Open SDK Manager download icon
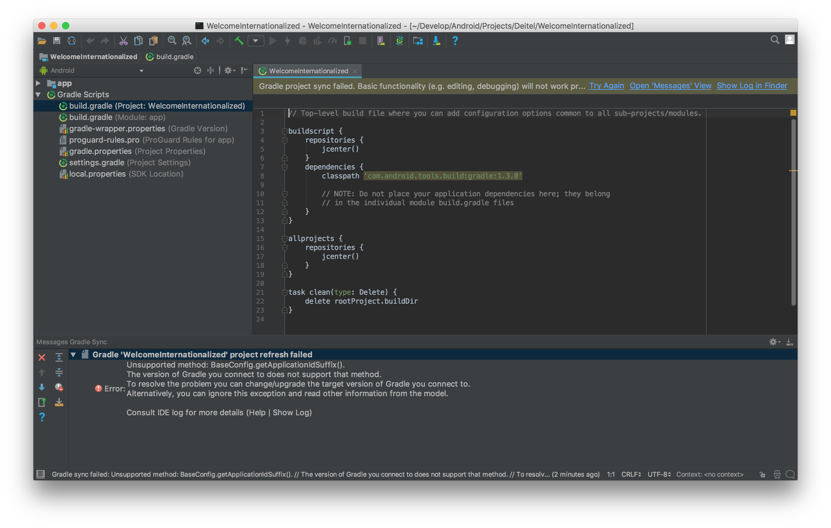 (x=437, y=41)
